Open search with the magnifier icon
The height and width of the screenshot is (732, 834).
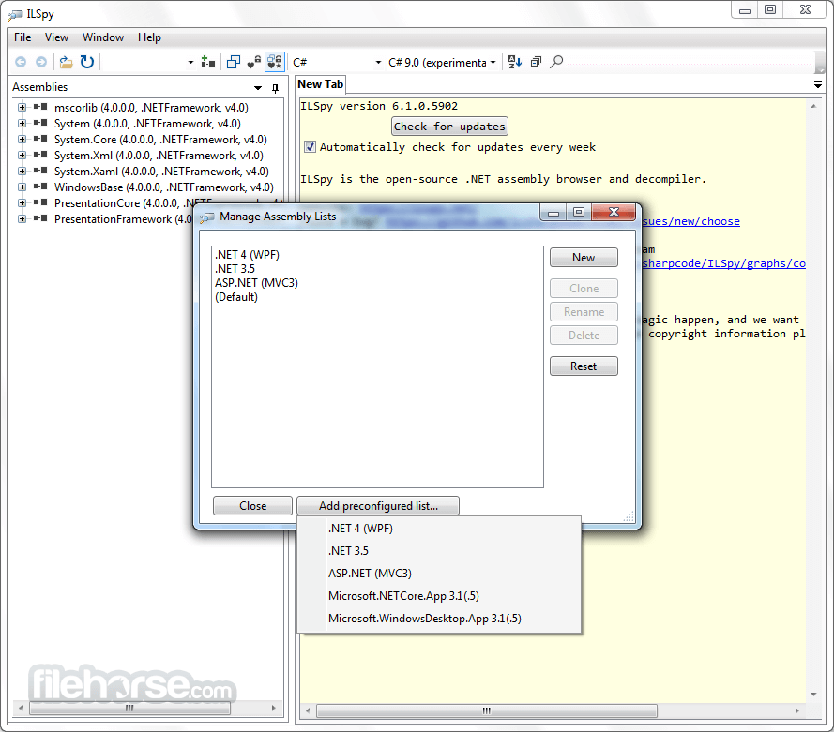tap(556, 62)
